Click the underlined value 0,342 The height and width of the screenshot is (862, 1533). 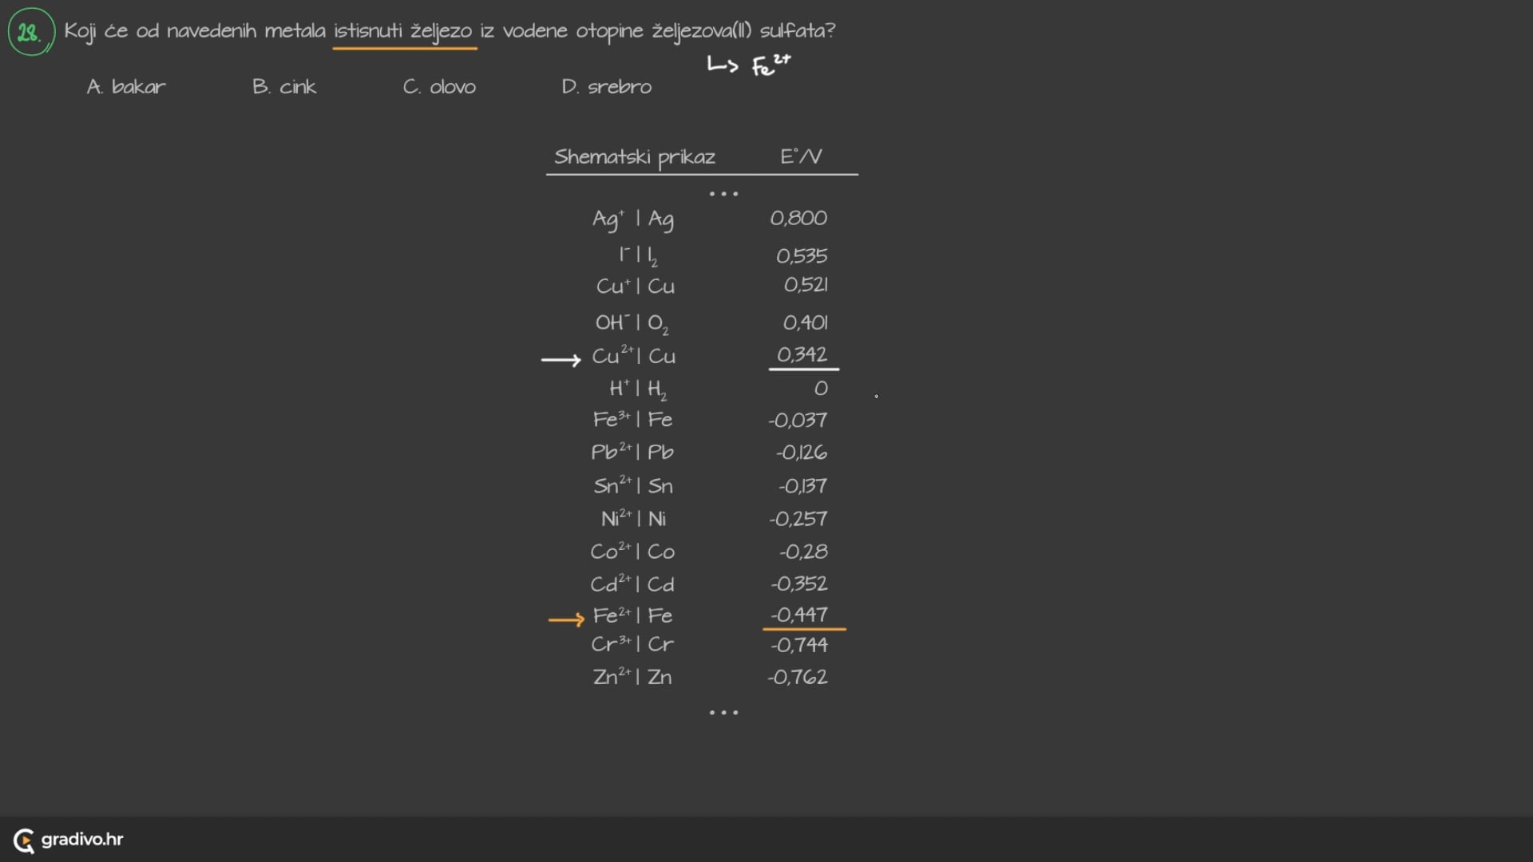(x=802, y=354)
